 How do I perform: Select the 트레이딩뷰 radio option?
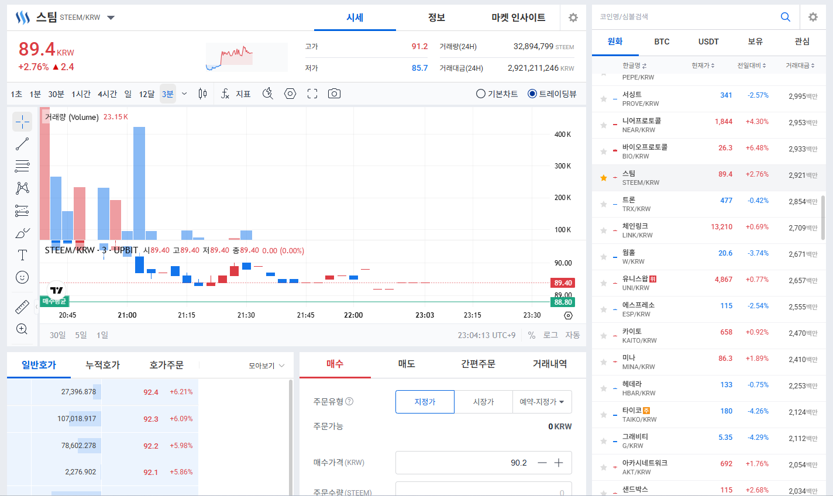[x=552, y=94]
